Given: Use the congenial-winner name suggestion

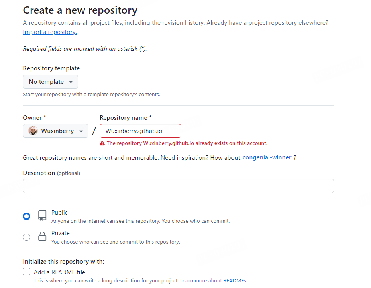Looking at the screenshot, I should coord(267,157).
